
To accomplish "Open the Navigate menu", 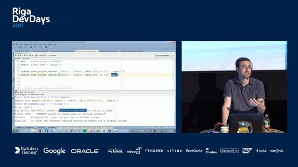I will tap(26, 45).
